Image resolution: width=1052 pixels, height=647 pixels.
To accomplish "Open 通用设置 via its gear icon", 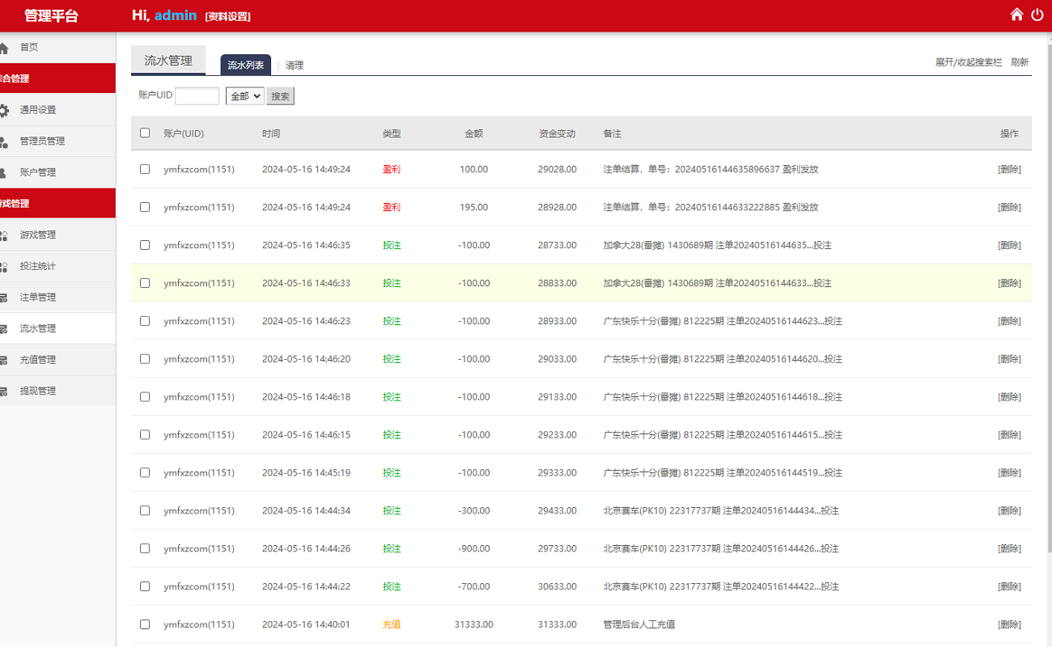I will click(4, 110).
